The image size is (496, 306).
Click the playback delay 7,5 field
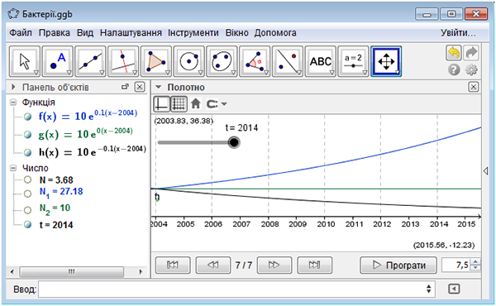[x=456, y=265]
